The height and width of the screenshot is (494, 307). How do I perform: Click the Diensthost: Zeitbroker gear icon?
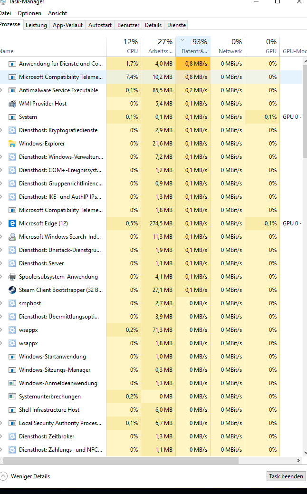tap(12, 436)
